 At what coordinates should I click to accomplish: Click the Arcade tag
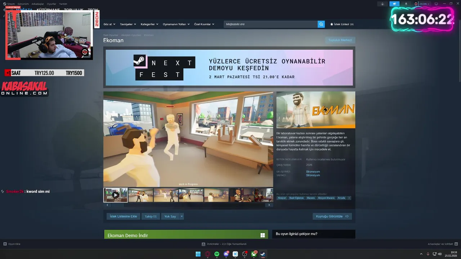pos(341,198)
